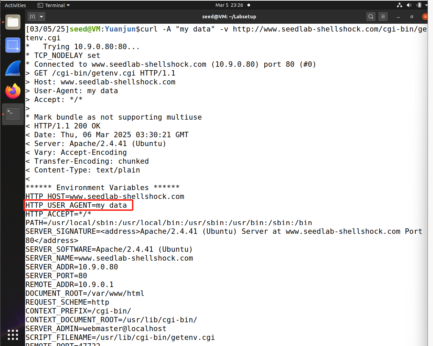Click the highlighted HTTP_USER_AGENT line
This screenshot has height=346, width=433.
[x=78, y=205]
